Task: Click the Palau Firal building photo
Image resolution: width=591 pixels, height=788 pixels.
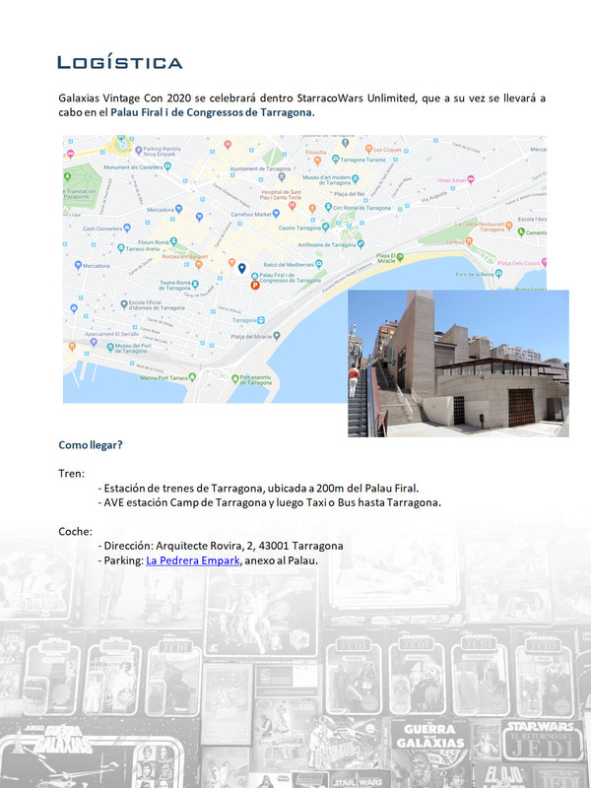Action: pos(458,363)
